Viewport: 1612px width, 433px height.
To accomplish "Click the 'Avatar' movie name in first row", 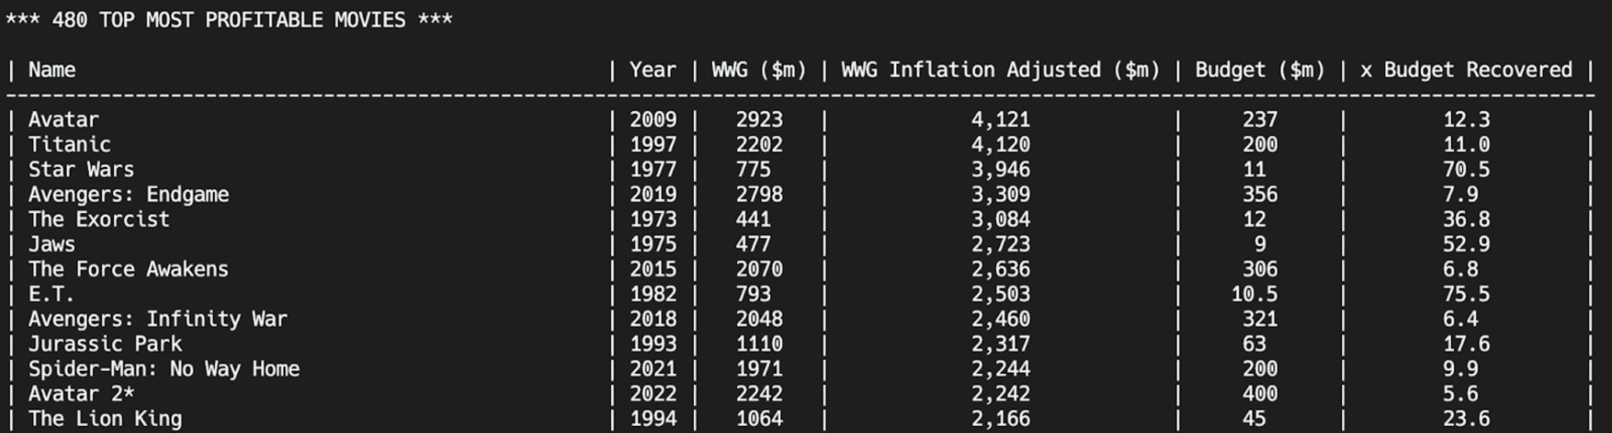I will point(63,119).
